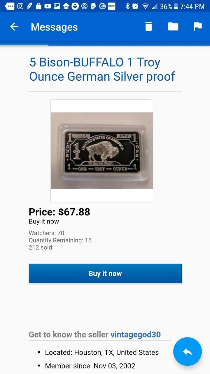Screen dimensions: 210x374
Task: Delete message with trash can icon
Action: tap(149, 27)
